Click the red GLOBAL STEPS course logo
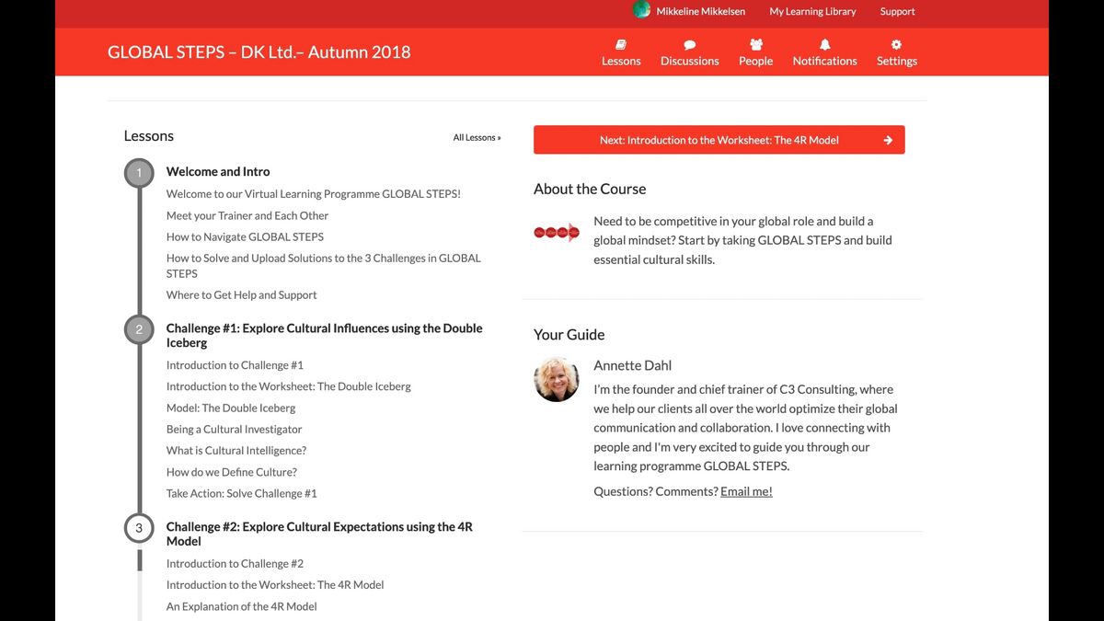The image size is (1104, 621). click(557, 233)
